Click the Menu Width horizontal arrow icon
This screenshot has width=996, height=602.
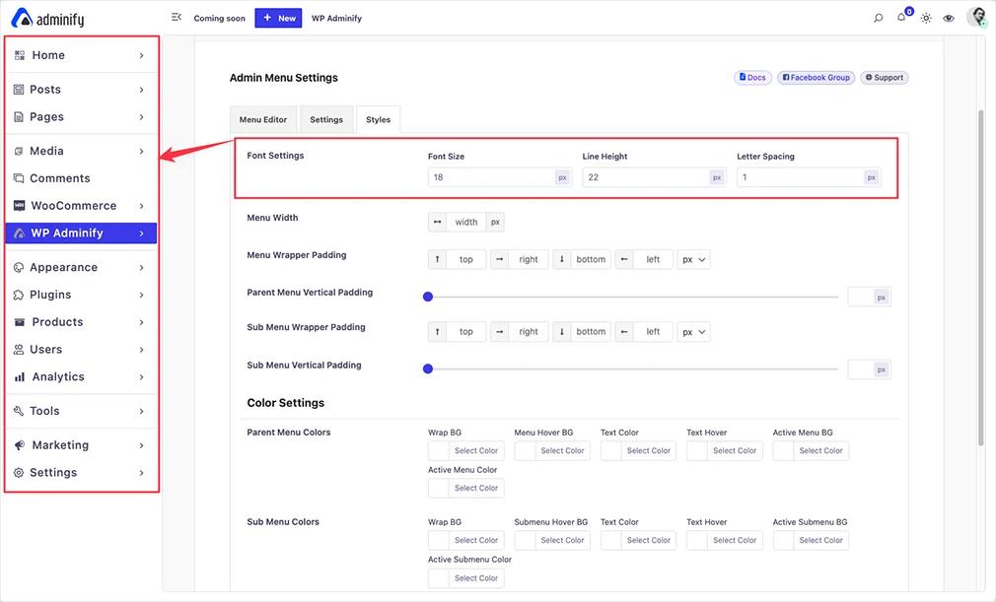click(437, 222)
